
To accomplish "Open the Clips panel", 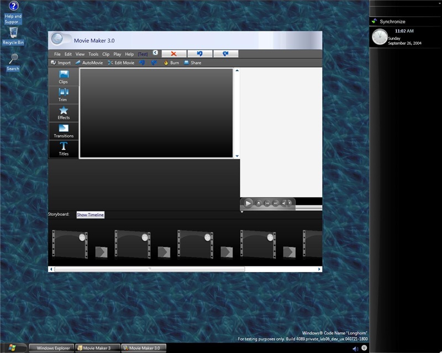I will point(64,77).
